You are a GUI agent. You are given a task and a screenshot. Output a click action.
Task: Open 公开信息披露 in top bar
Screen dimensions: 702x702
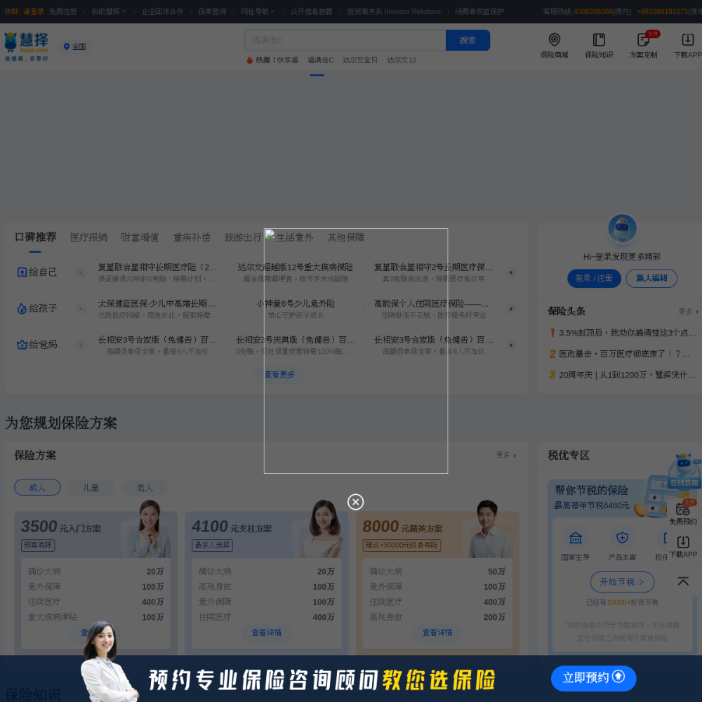pos(311,12)
